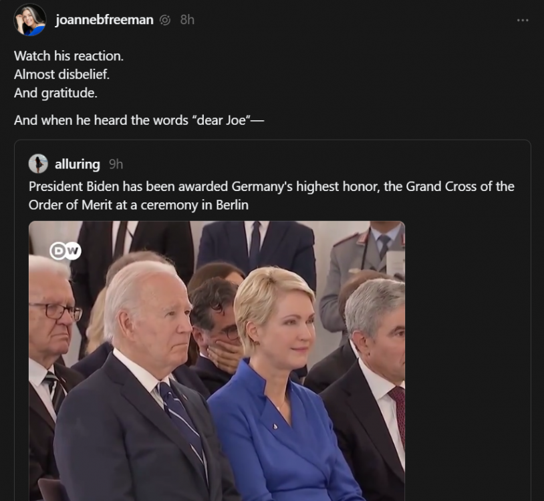Click the joannebfreeman username

[104, 20]
